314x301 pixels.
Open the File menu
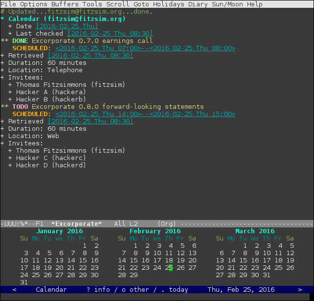[x=8, y=4]
